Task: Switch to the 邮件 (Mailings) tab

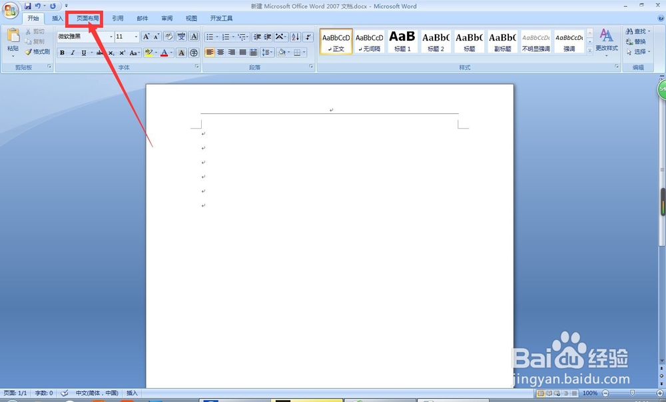Action: pyautogui.click(x=143, y=18)
